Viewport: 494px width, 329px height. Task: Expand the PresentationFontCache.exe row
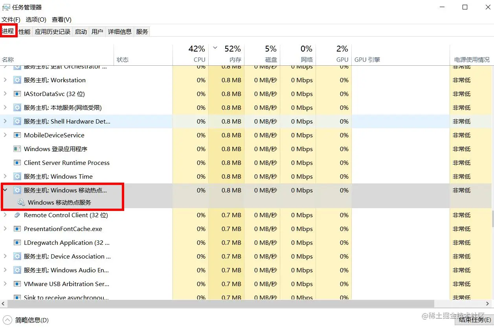tap(5, 229)
